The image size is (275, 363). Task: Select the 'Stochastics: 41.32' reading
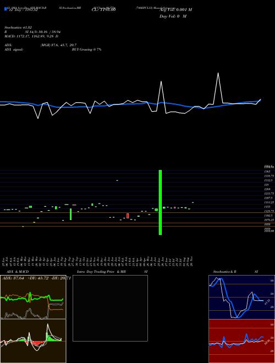(x=18, y=28)
